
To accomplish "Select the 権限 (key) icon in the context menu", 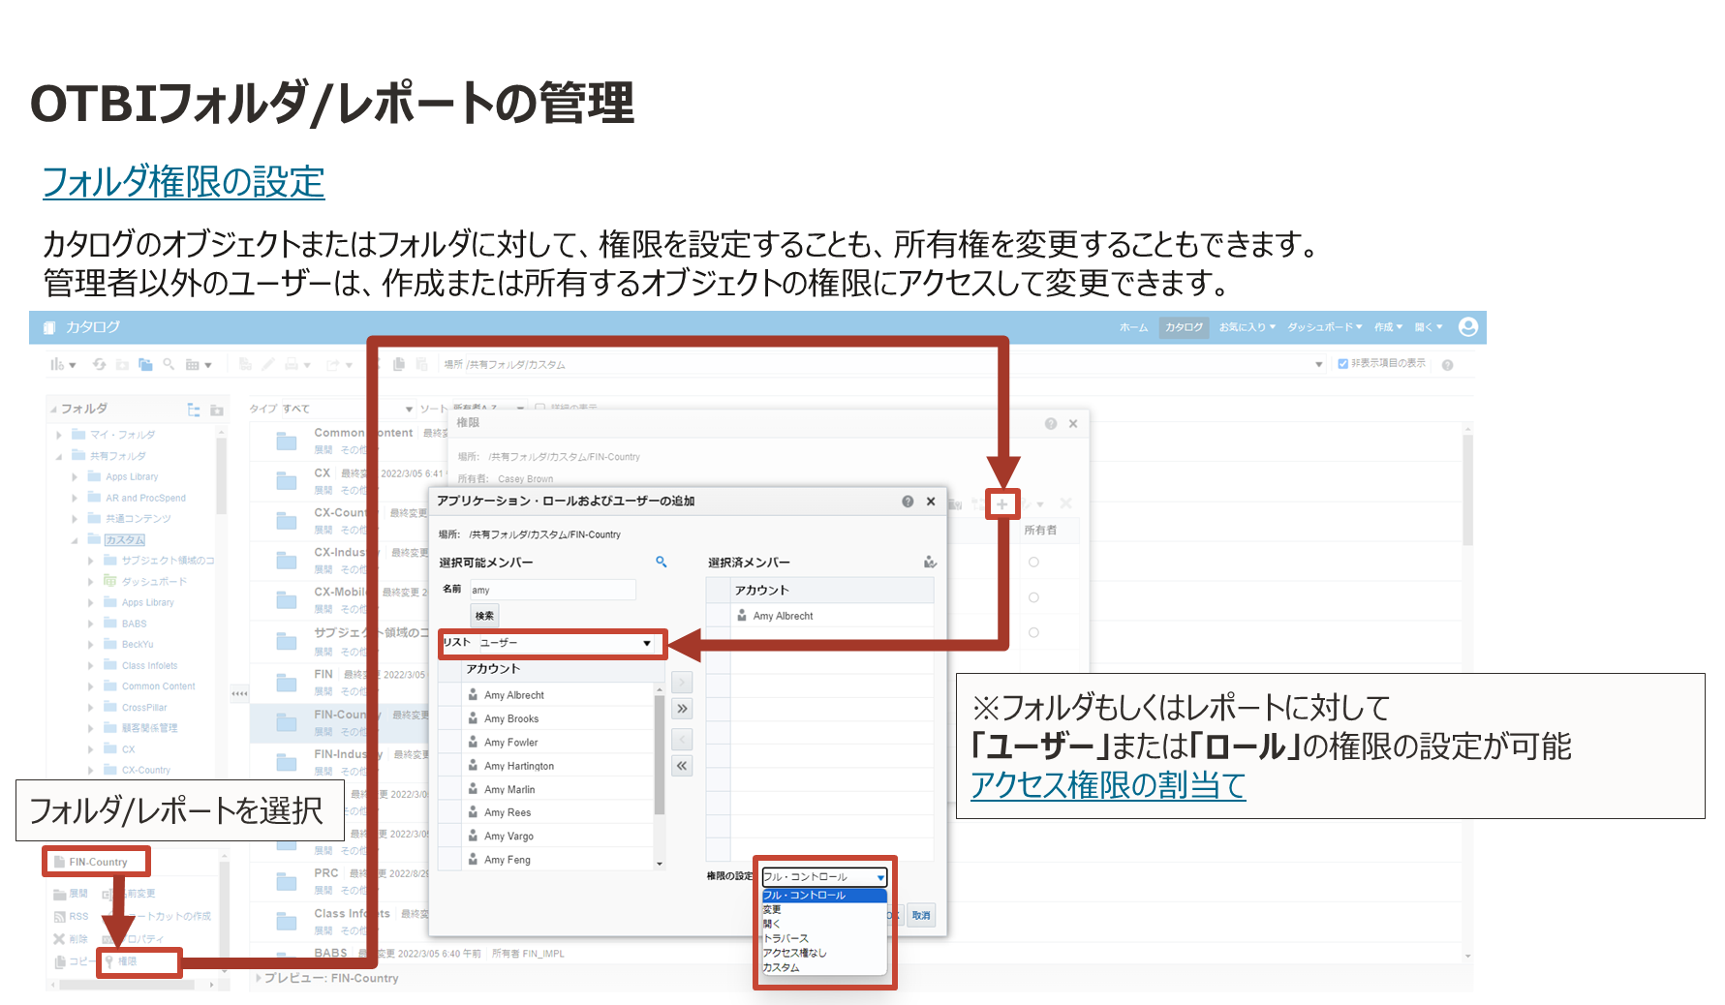I will point(109,960).
